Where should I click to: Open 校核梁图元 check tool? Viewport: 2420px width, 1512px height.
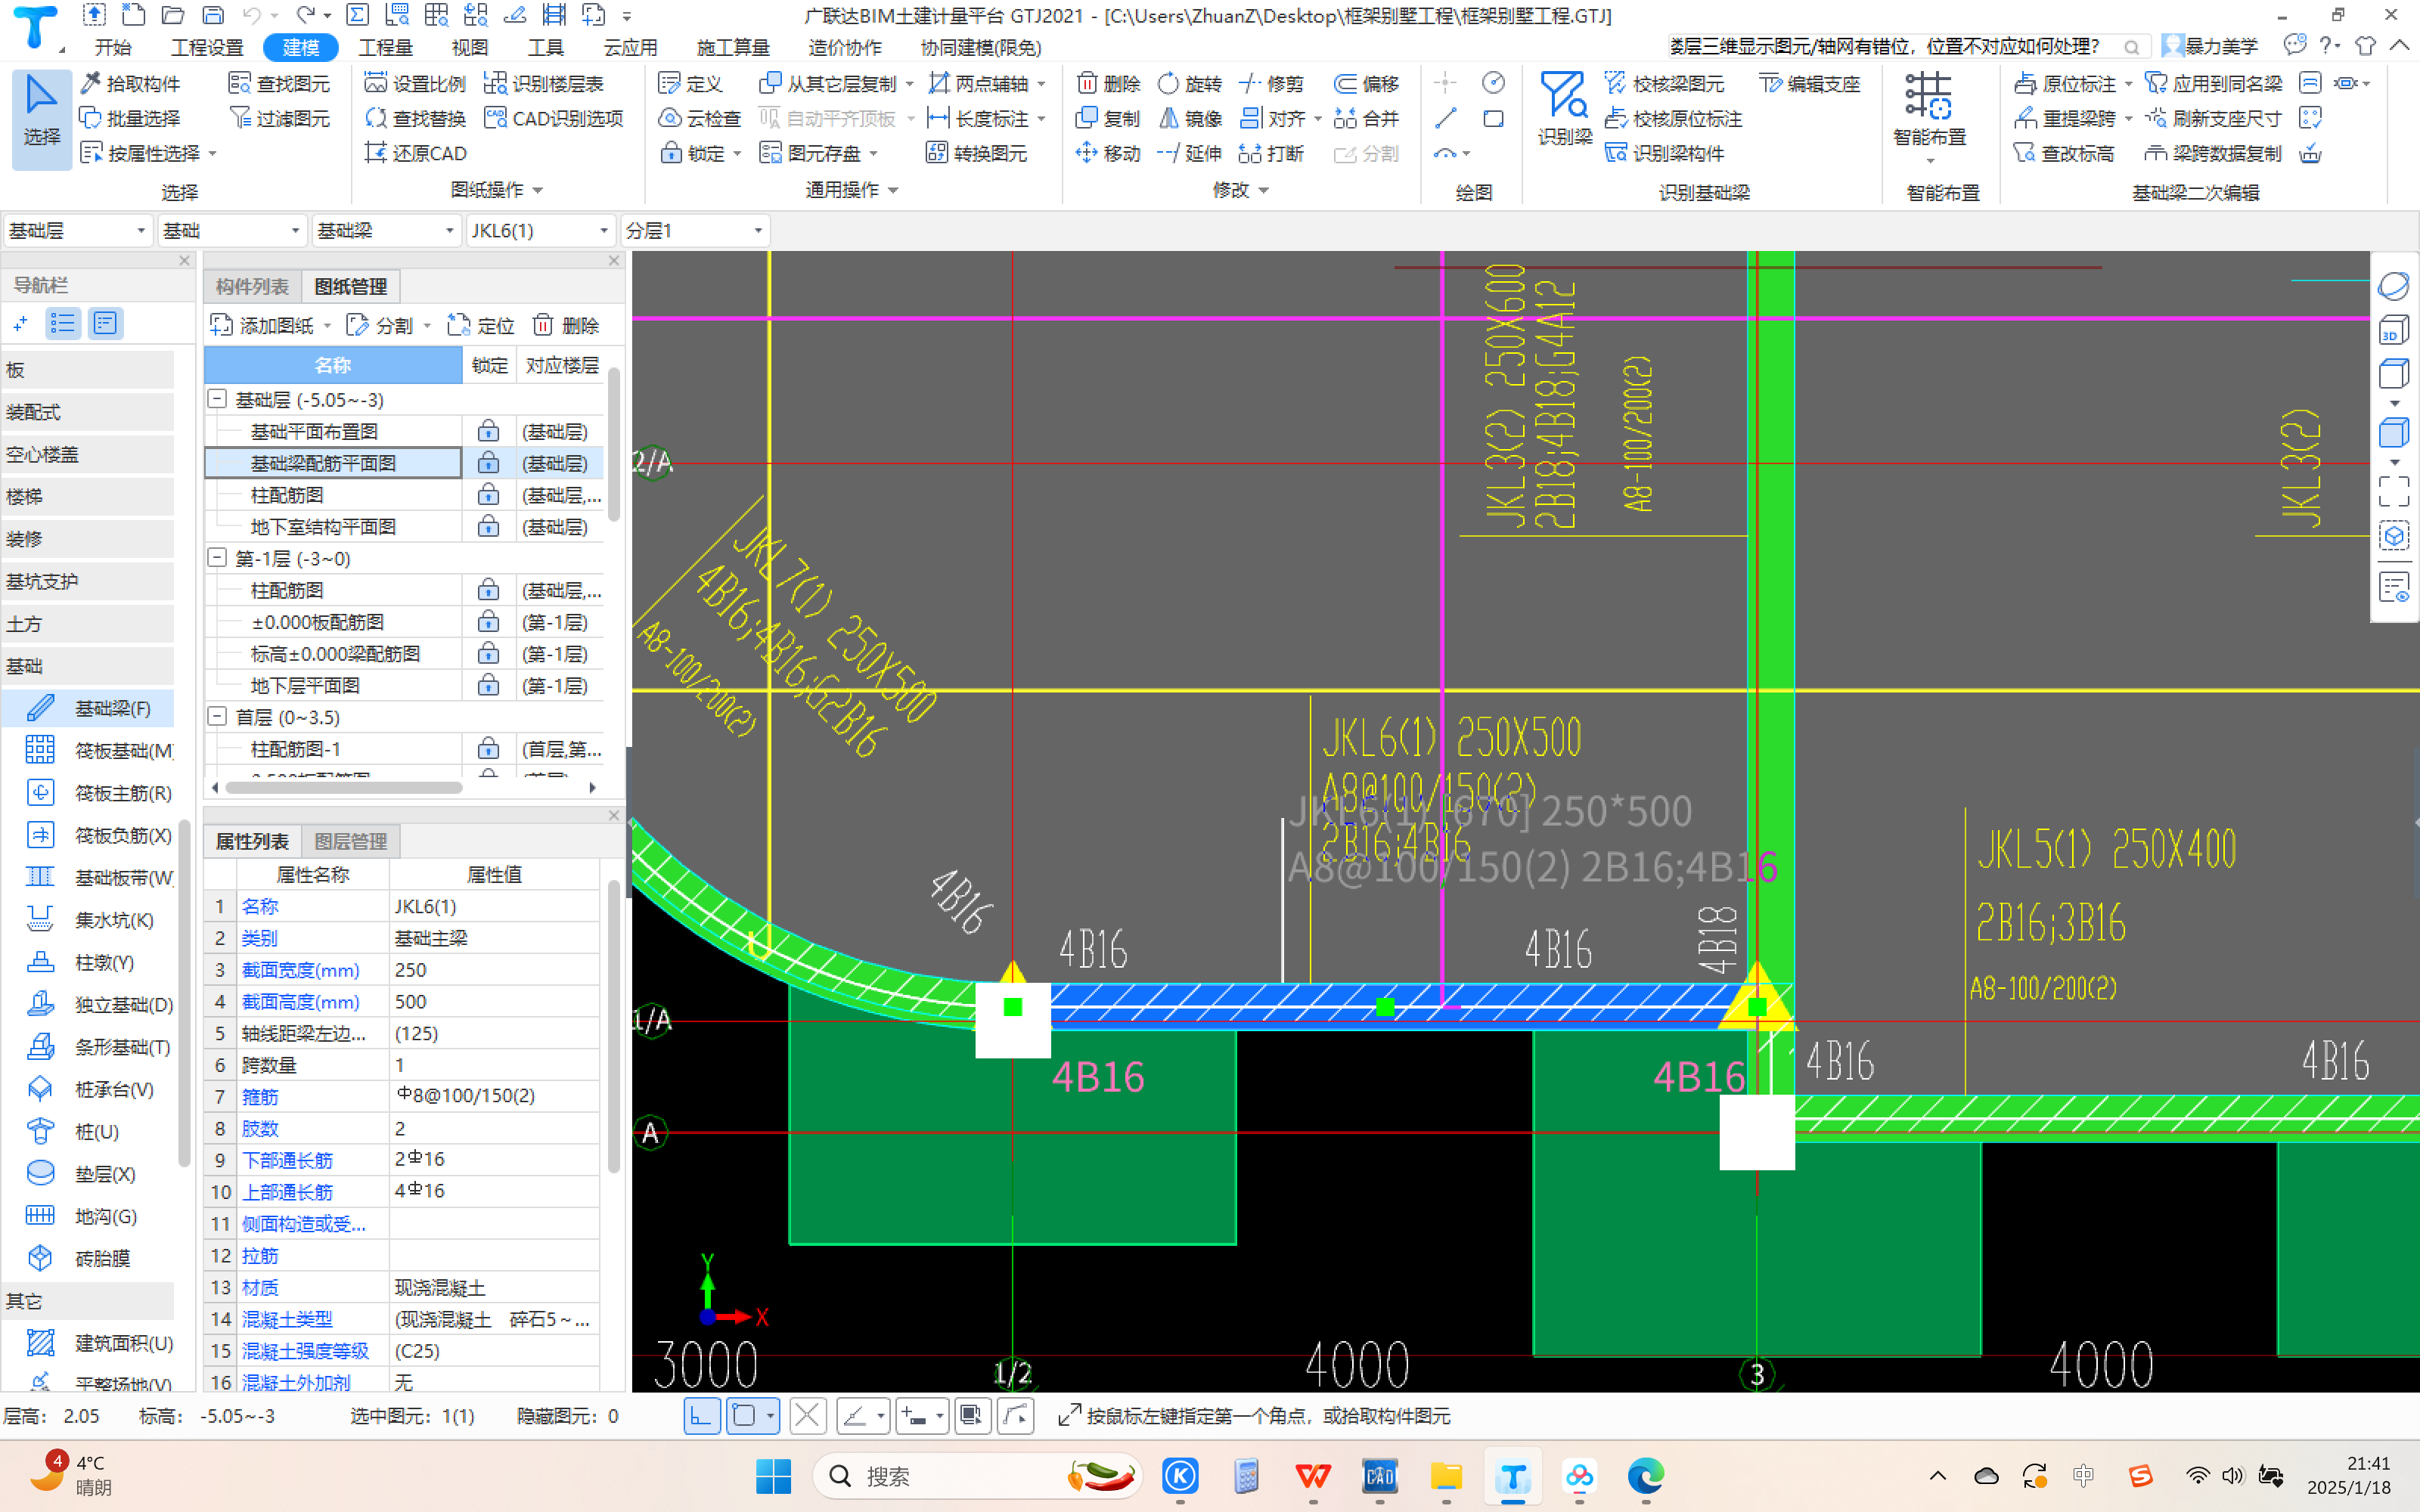coord(1665,83)
